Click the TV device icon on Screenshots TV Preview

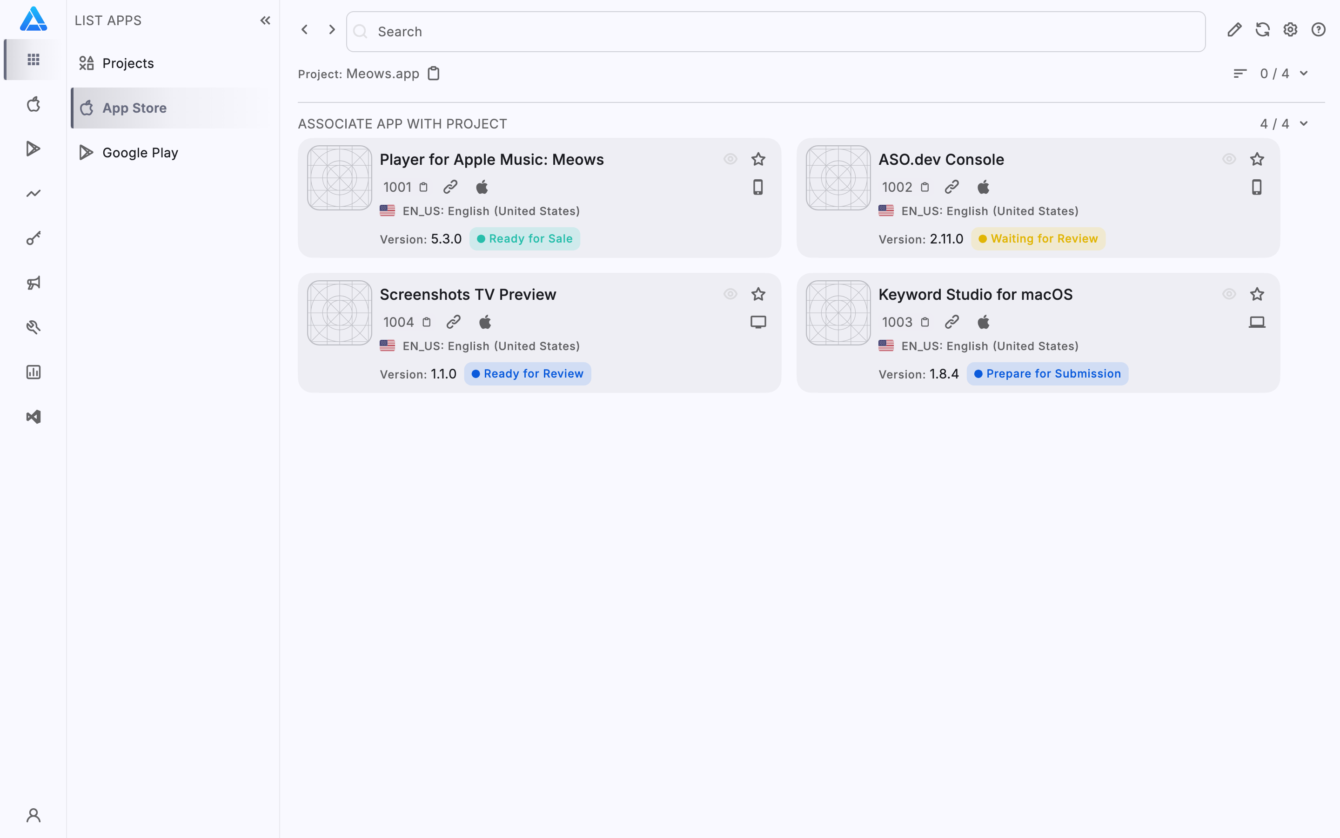point(758,322)
